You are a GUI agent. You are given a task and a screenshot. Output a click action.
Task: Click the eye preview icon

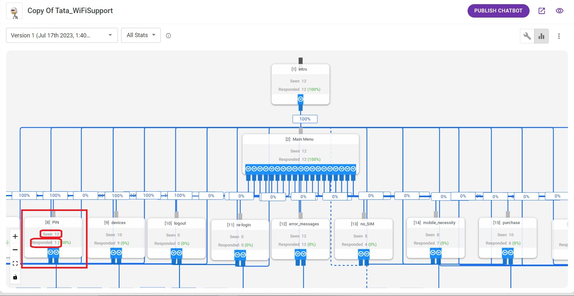coord(559,11)
